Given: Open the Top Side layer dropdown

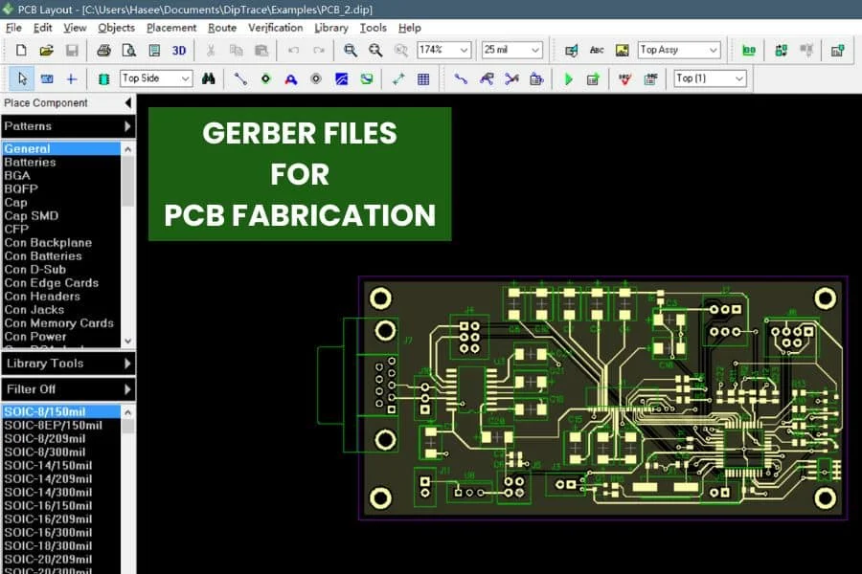Looking at the screenshot, I should point(156,78).
